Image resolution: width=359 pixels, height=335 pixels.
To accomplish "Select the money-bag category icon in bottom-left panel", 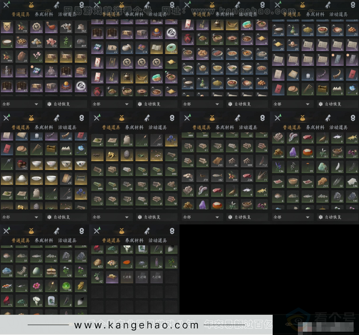I will pyautogui.click(x=31, y=230).
